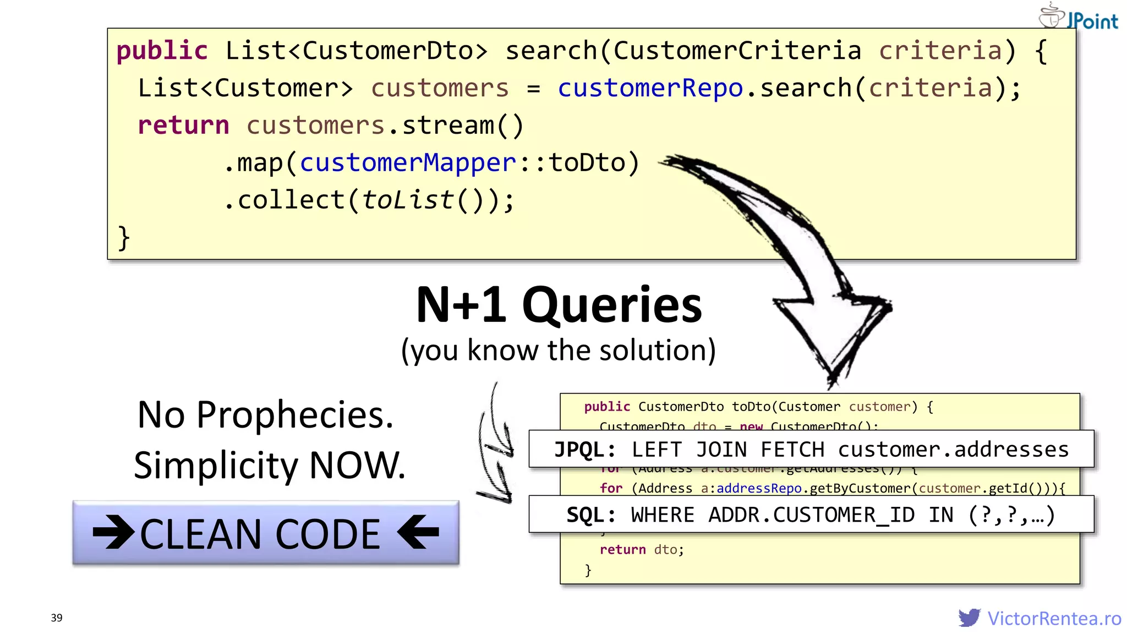This screenshot has width=1127, height=634.
Task: Click customerRepo in the search method
Action: (x=650, y=88)
